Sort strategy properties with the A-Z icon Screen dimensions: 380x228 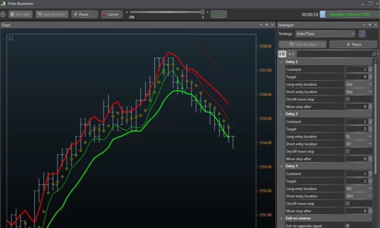pyautogui.click(x=292, y=54)
